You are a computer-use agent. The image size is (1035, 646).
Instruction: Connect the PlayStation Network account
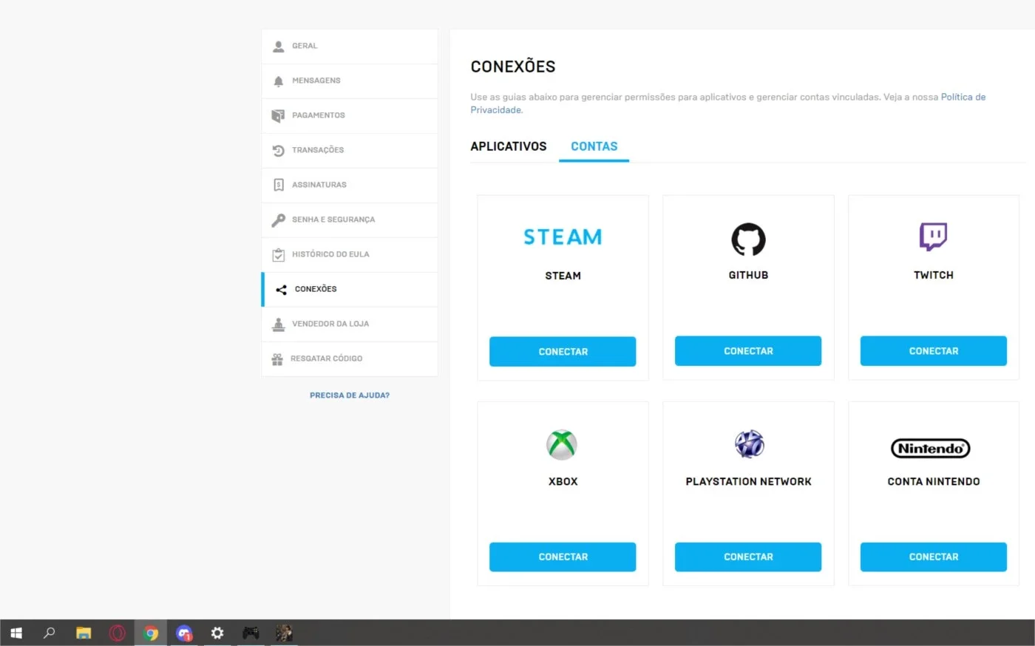pyautogui.click(x=748, y=557)
